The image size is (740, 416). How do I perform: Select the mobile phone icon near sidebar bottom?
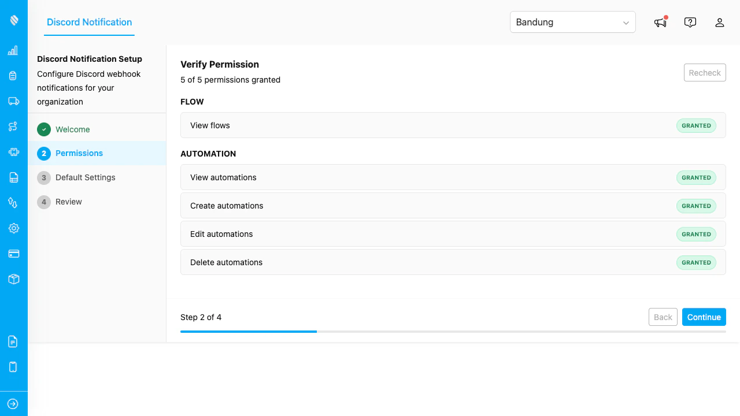(13, 366)
